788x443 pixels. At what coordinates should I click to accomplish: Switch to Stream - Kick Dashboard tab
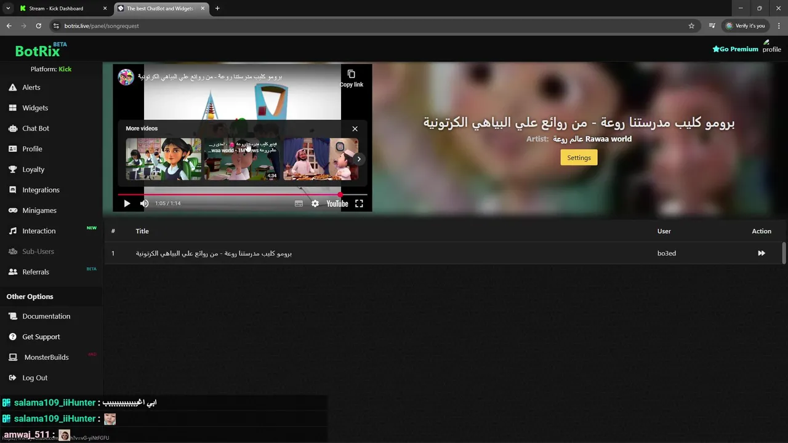[56, 9]
